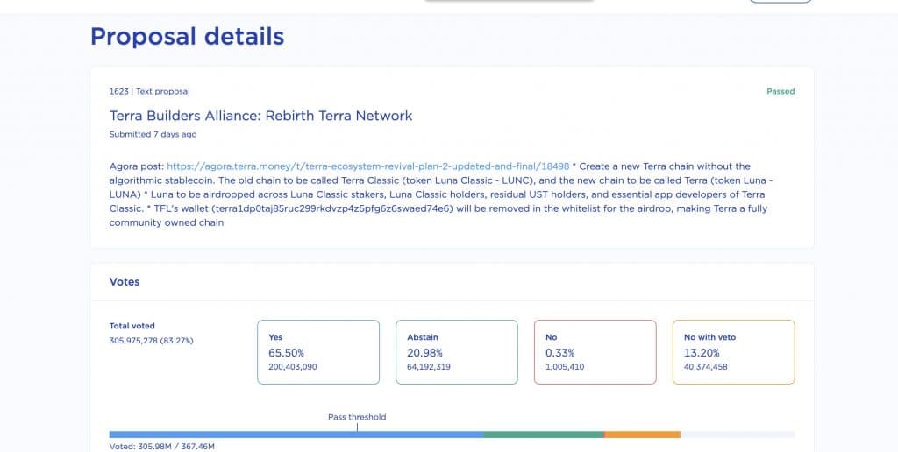Click the Proposal details heading
Image resolution: width=898 pixels, height=452 pixels.
(x=187, y=36)
